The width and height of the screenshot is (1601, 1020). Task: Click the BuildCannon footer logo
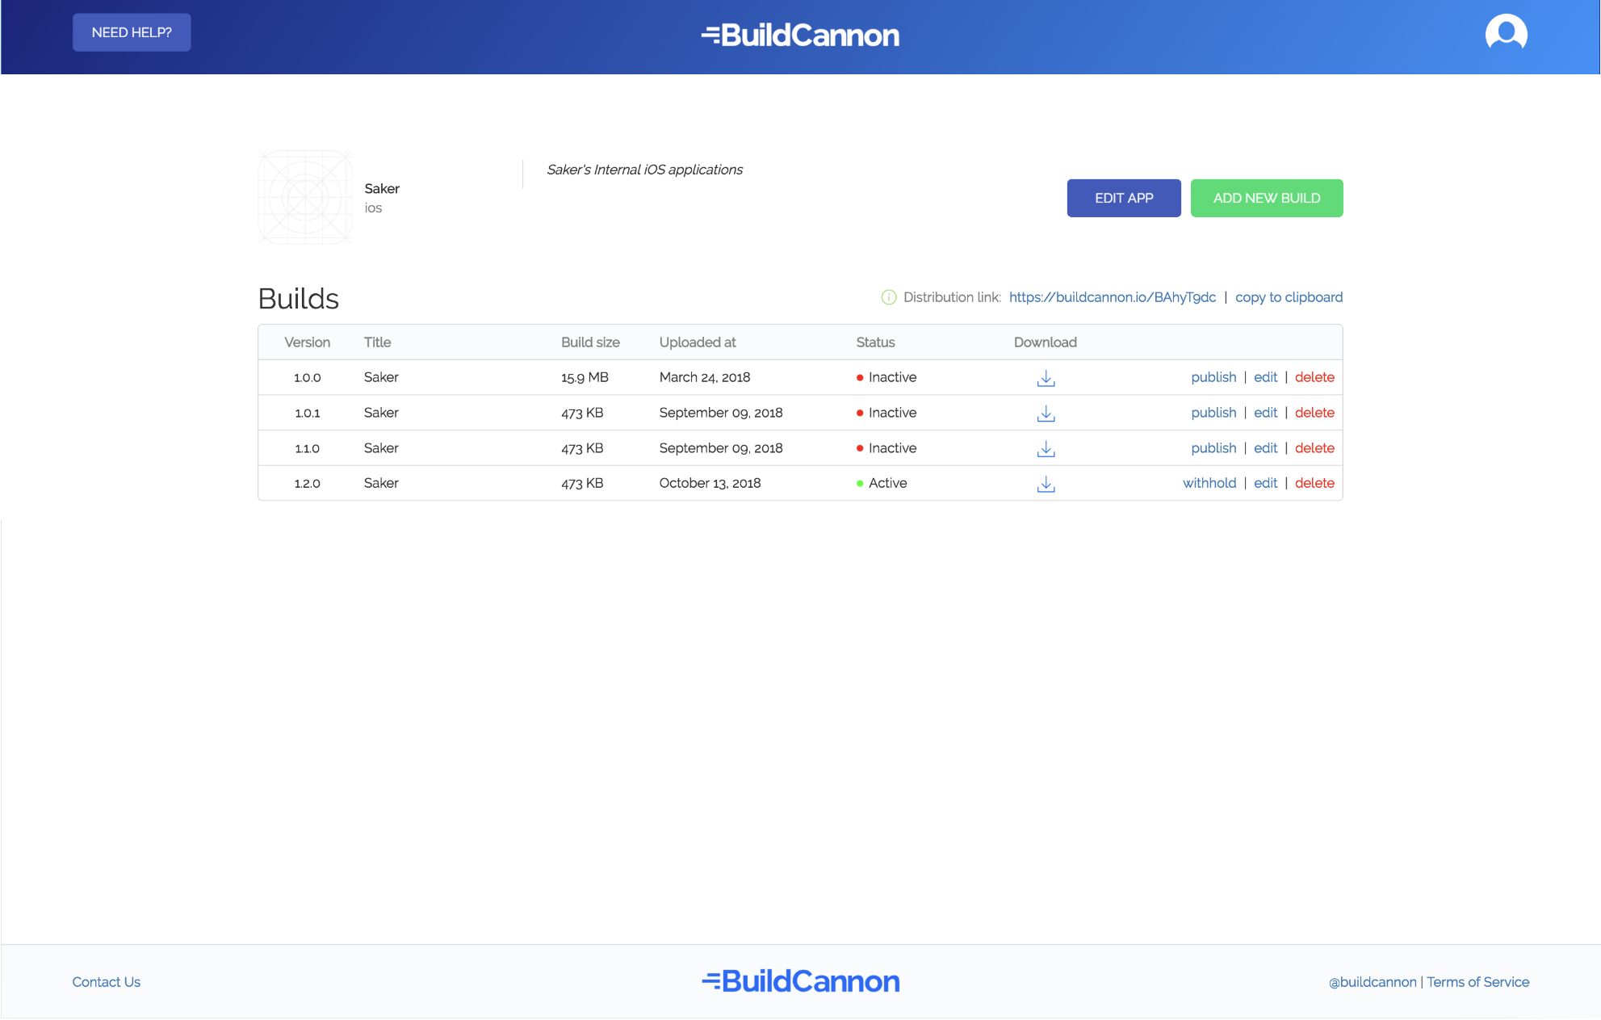coord(800,981)
